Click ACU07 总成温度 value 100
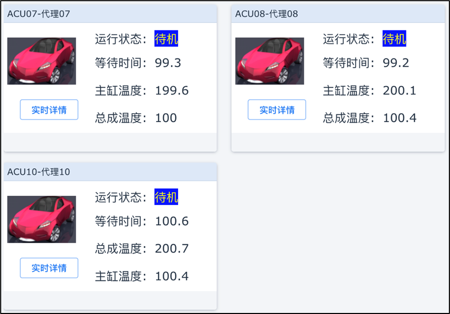The image size is (450, 314). tap(166, 118)
